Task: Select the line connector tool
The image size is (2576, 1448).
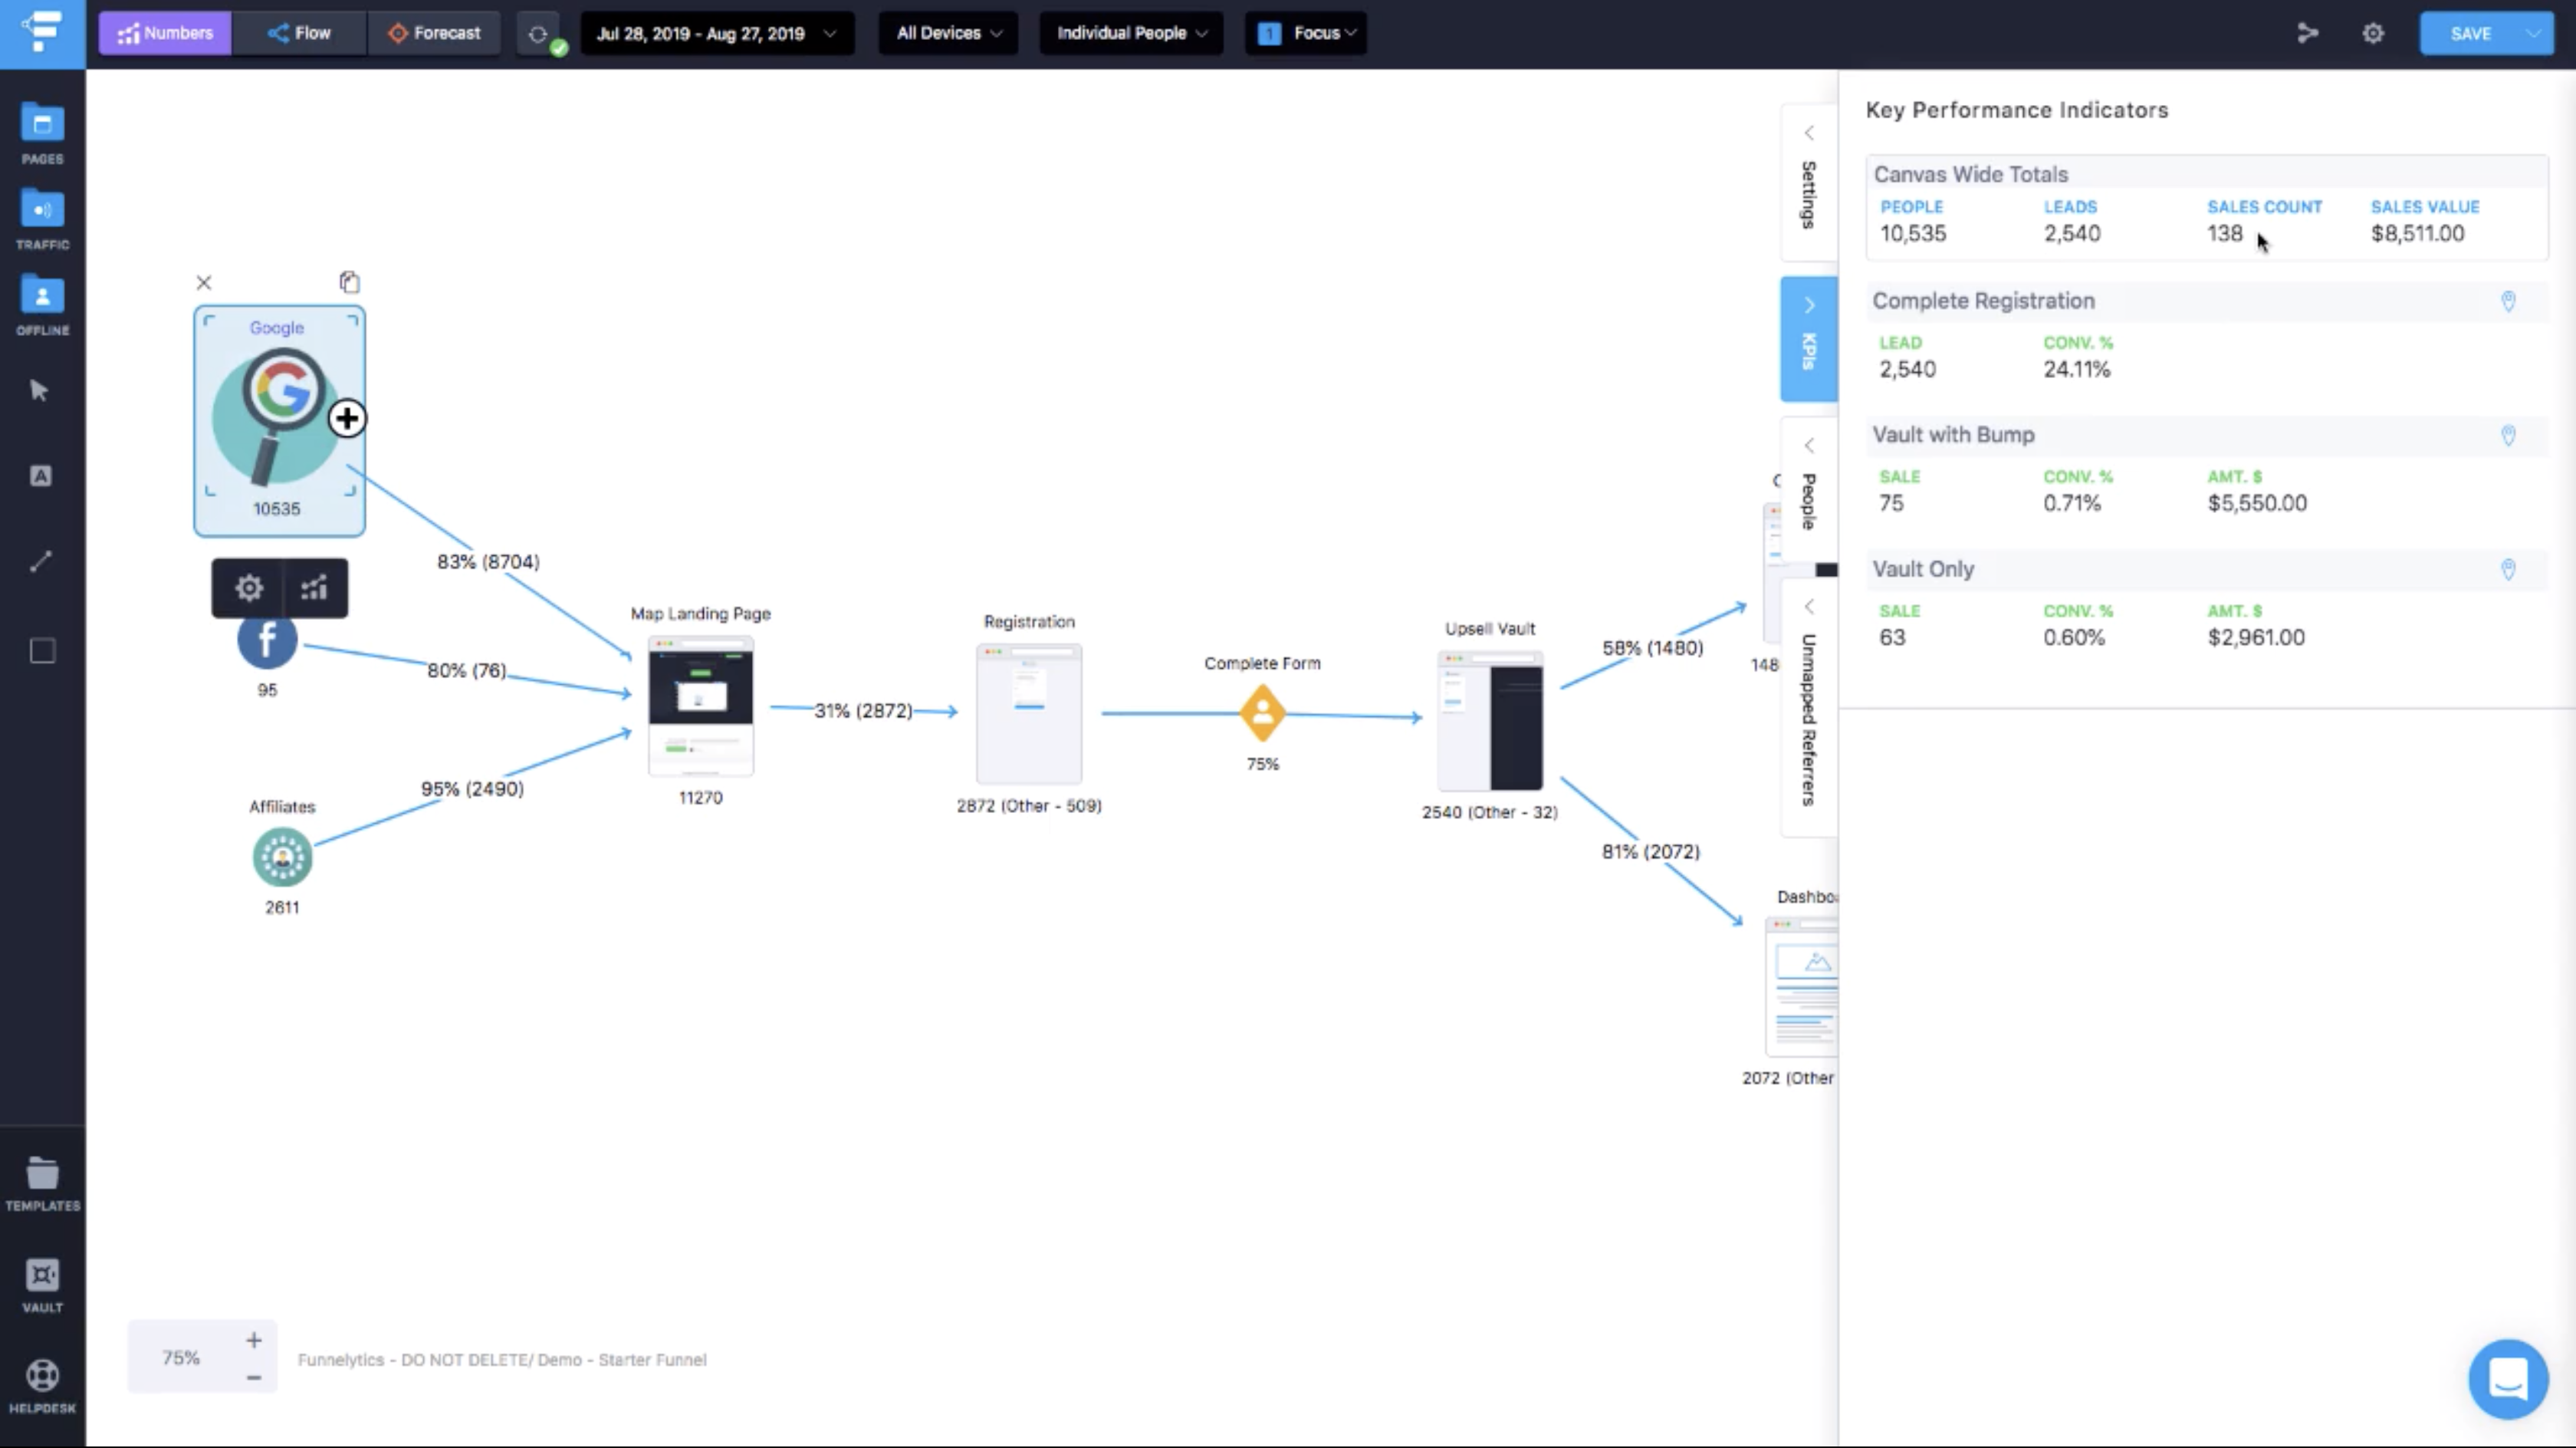Action: [41, 561]
